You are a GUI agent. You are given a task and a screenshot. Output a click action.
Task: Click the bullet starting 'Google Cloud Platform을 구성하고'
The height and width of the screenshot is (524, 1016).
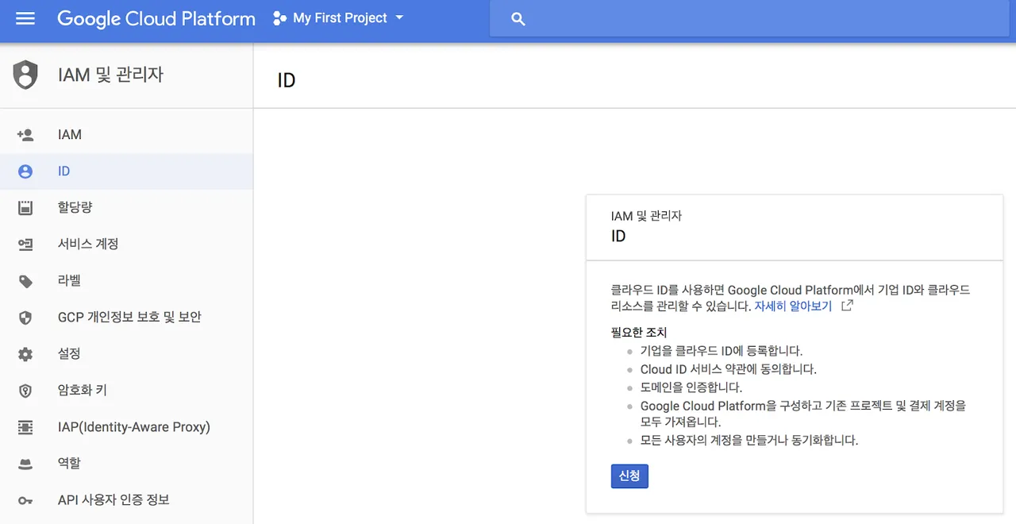coord(802,414)
